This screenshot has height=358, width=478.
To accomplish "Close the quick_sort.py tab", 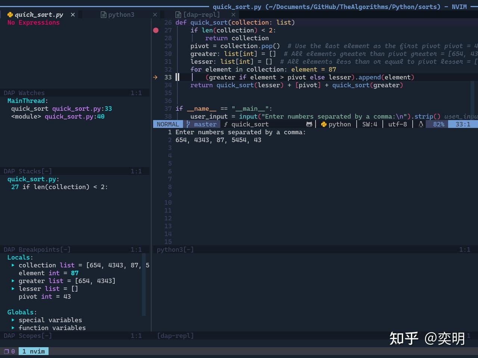I will [73, 15].
